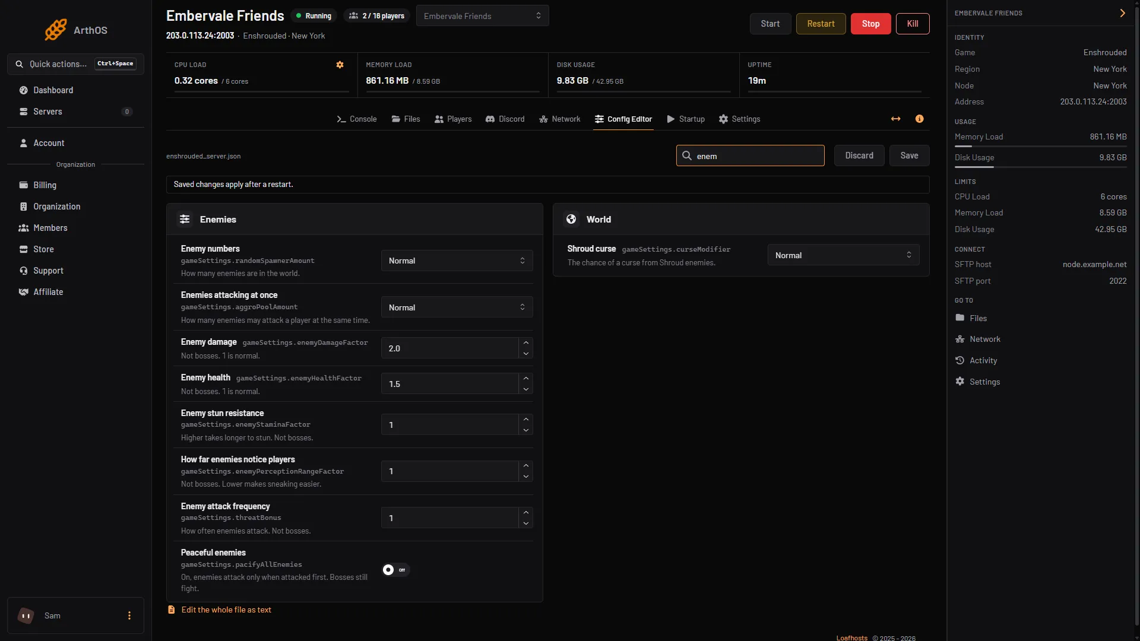The width and height of the screenshot is (1140, 641).
Task: Open the Store sidebar item
Action: pos(75,249)
